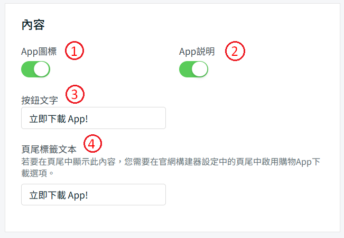Click the red circled number 3 marker

[x=75, y=94]
